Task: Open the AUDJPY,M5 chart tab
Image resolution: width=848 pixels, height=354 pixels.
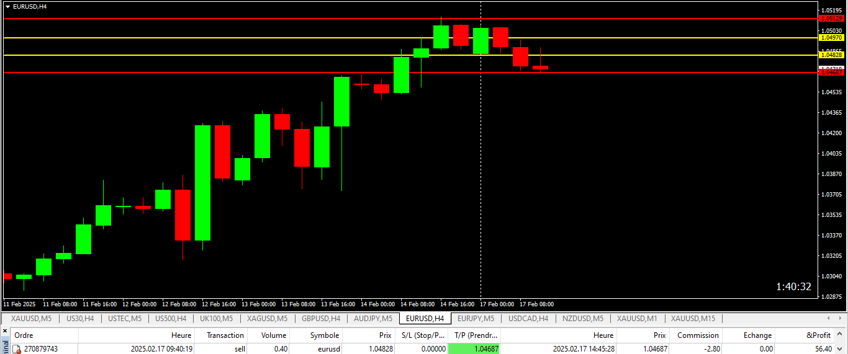Action: (x=373, y=319)
